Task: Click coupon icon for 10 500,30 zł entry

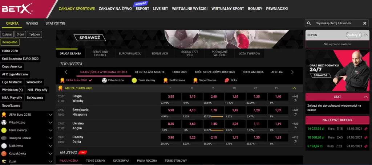Action: (366, 137)
